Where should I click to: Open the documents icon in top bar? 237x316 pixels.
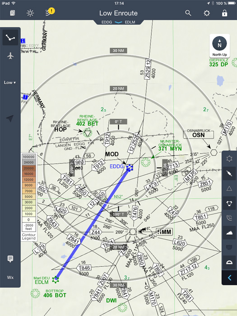pos(13,13)
